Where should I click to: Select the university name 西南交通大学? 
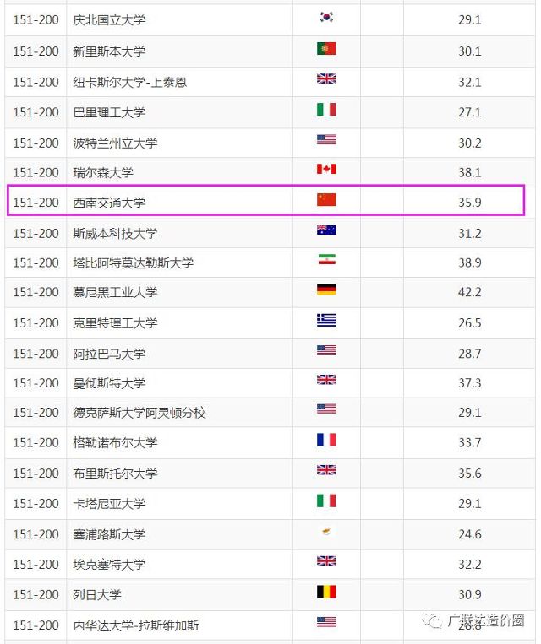coord(109,203)
